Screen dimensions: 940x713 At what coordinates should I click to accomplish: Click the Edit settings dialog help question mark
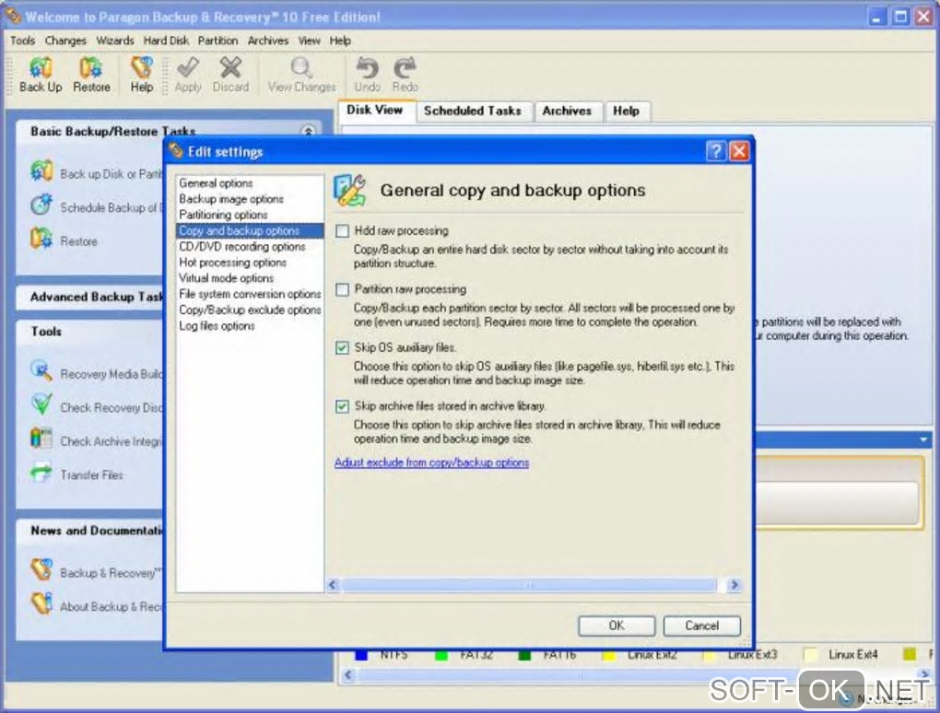point(716,151)
